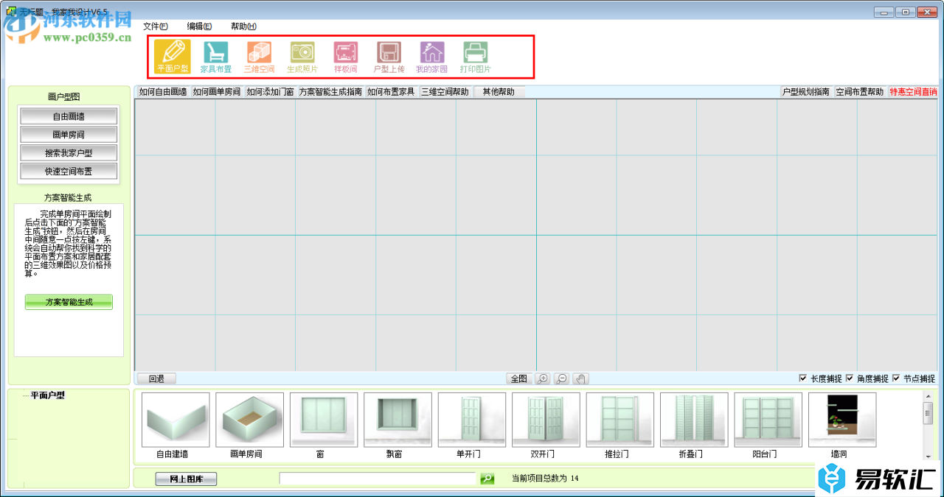Viewport: 944px width, 497px height.
Task: Toggle the 长度捕捉 length snap checkbox
Action: 803,378
